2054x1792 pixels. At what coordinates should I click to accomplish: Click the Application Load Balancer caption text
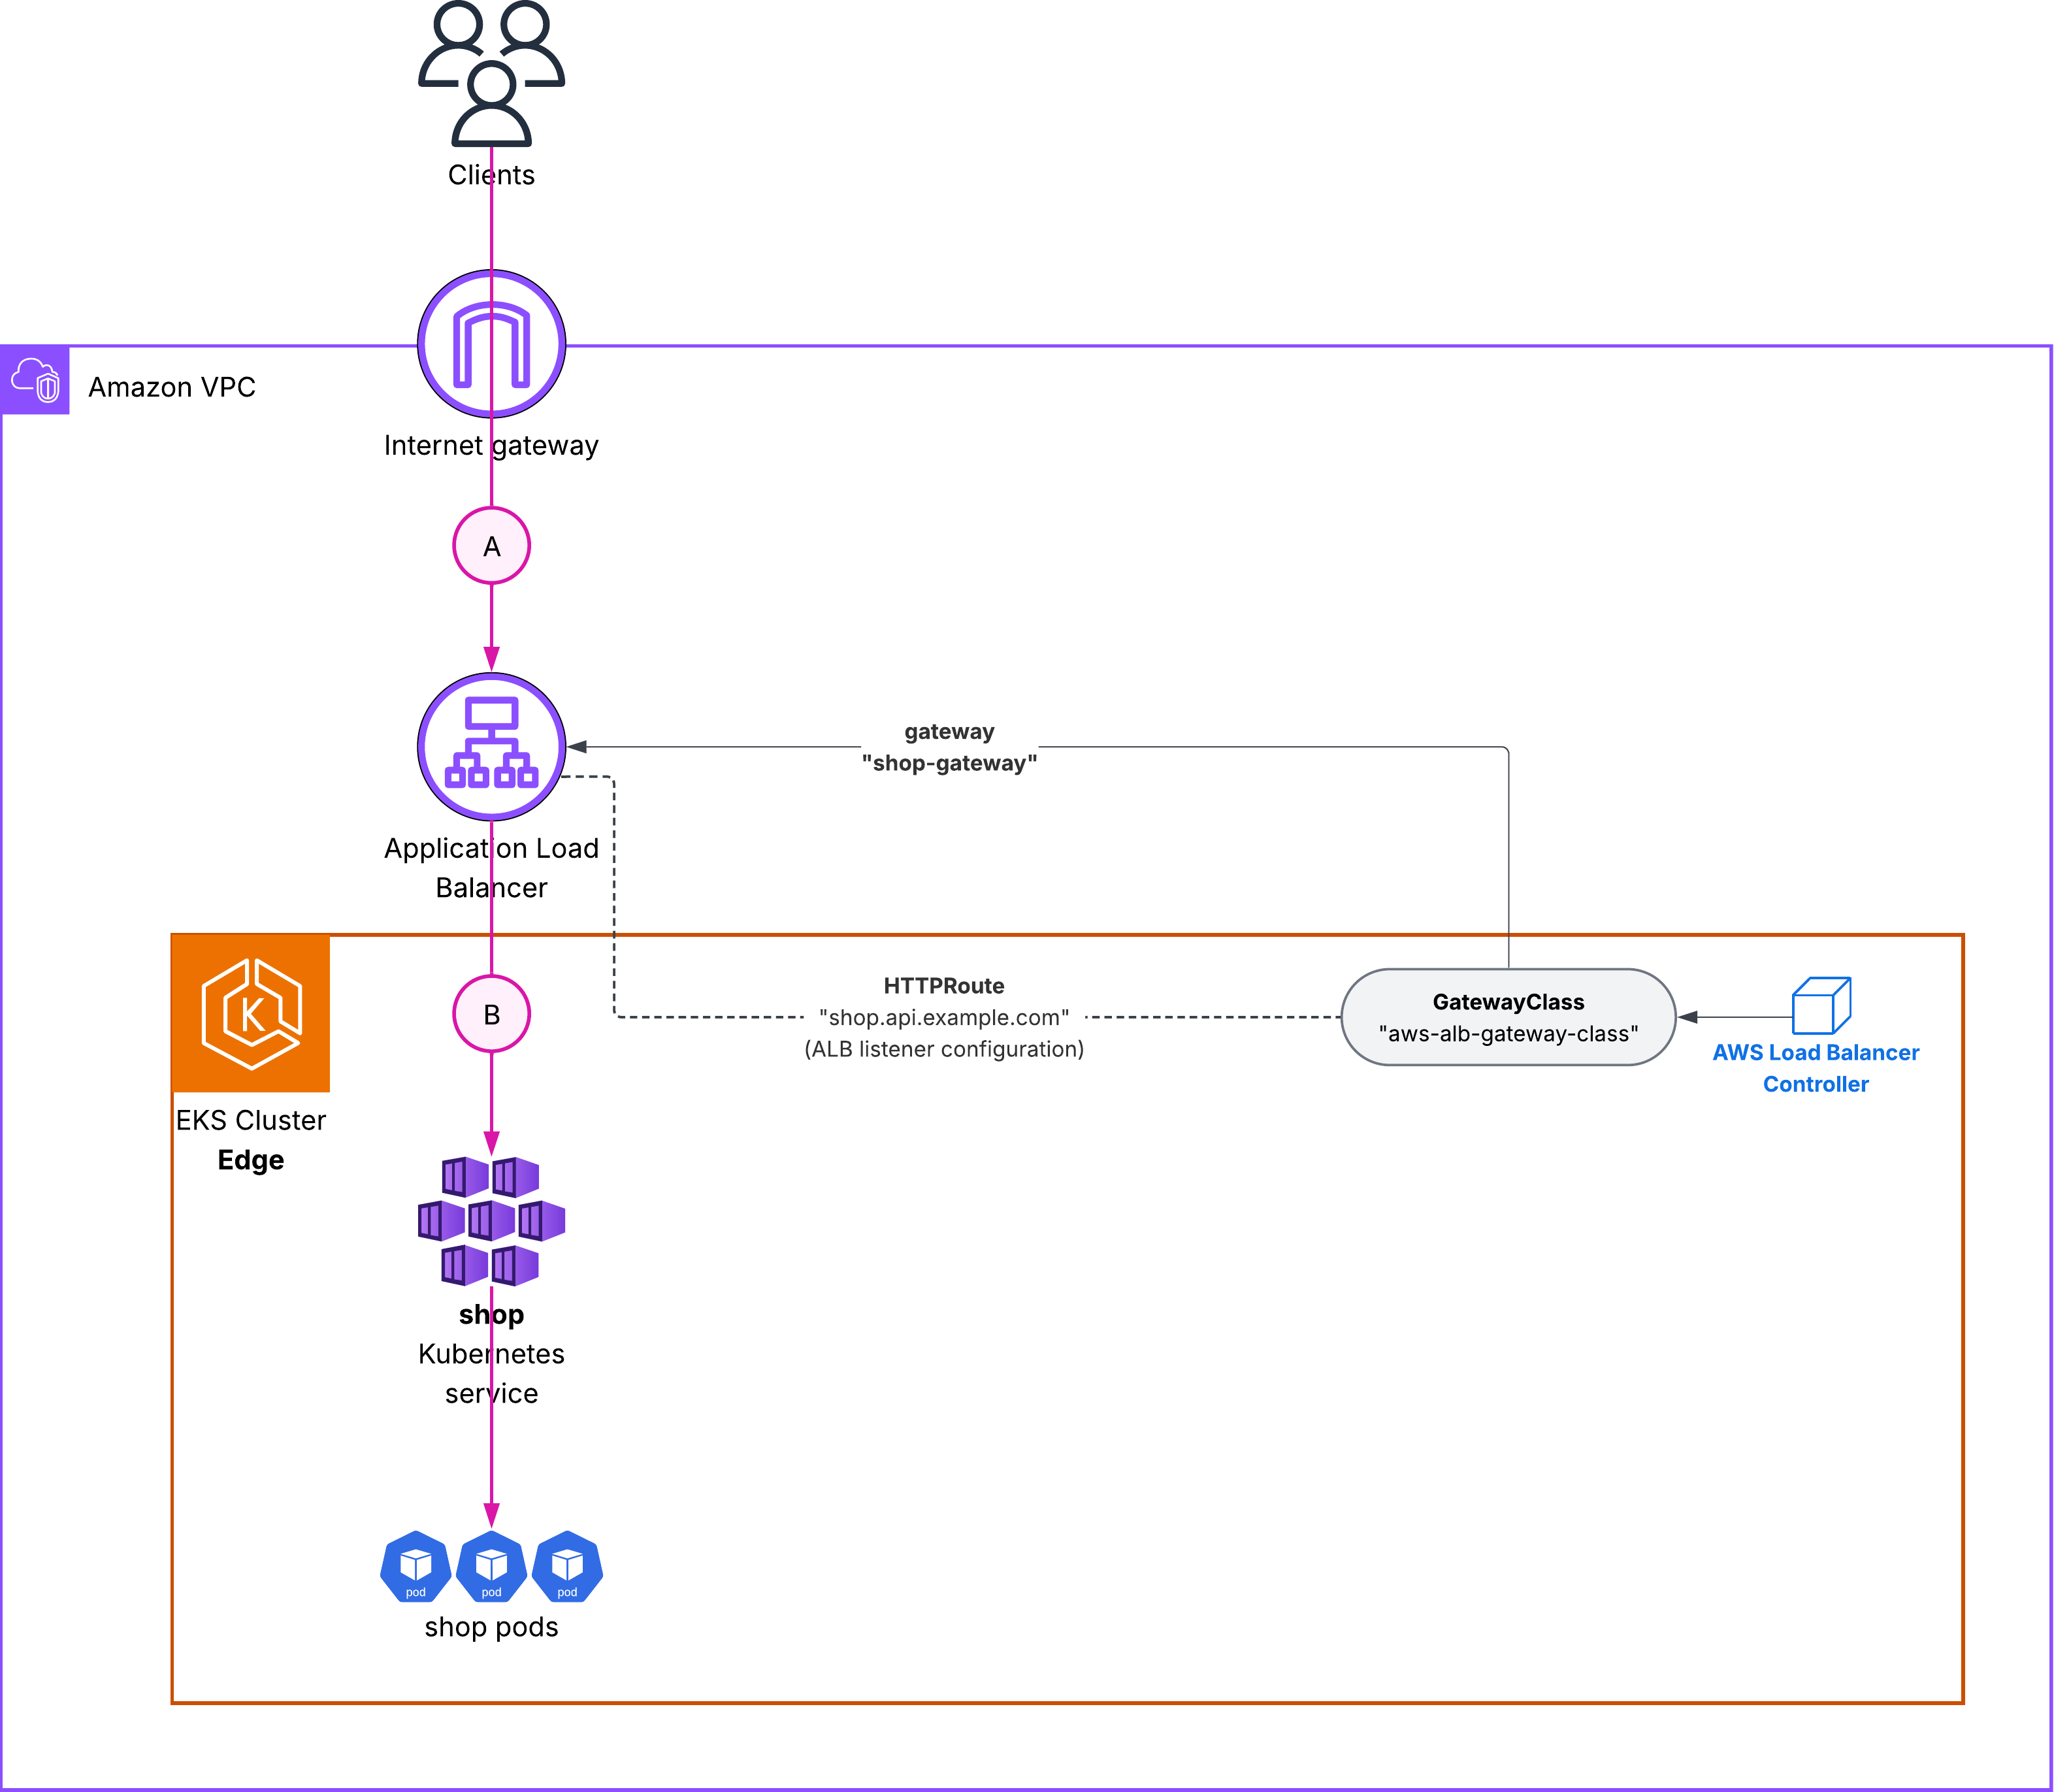(x=491, y=867)
